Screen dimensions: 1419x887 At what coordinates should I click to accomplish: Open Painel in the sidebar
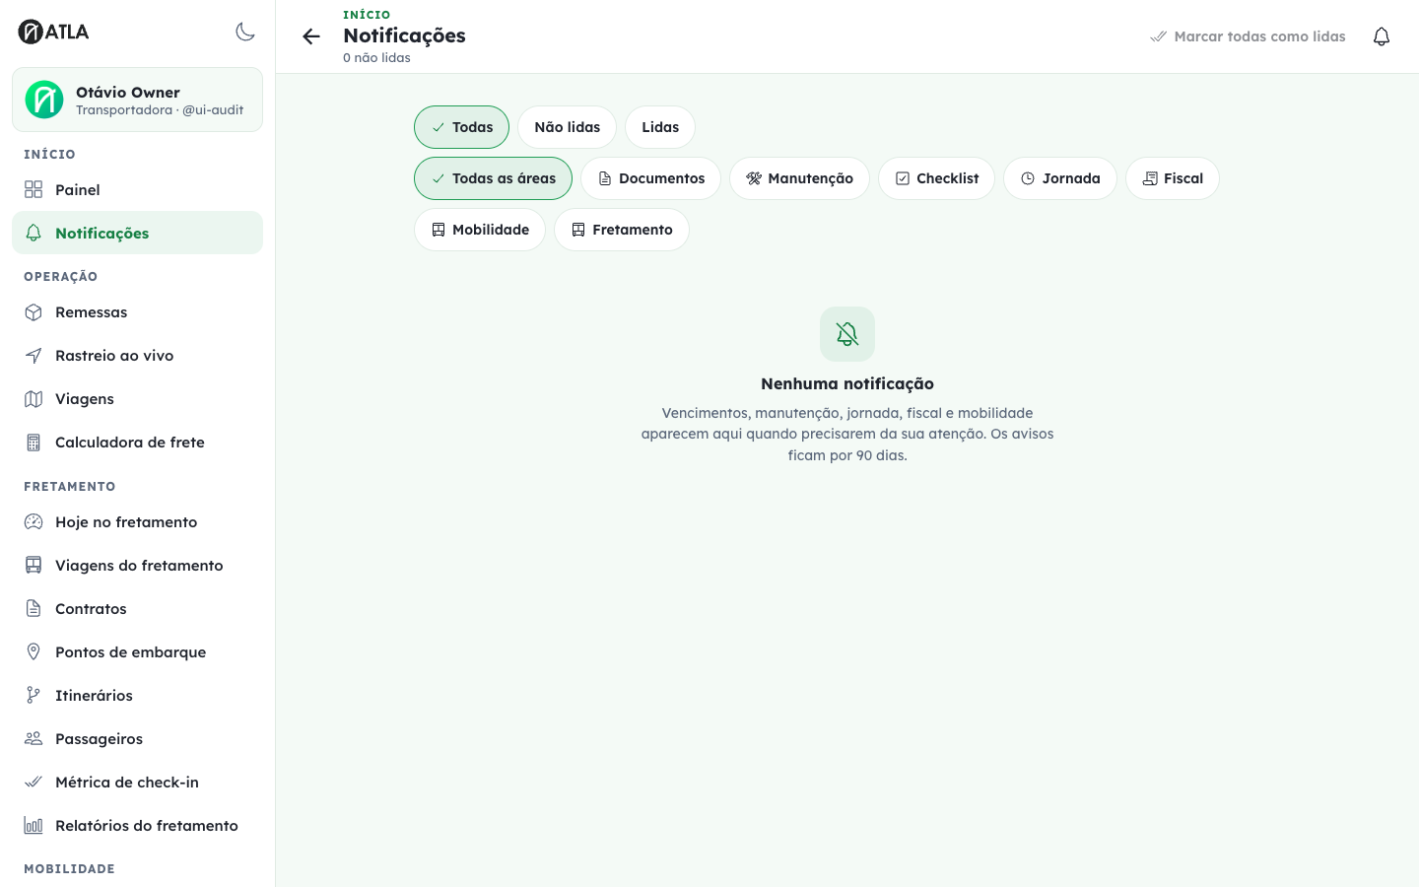pos(137,189)
